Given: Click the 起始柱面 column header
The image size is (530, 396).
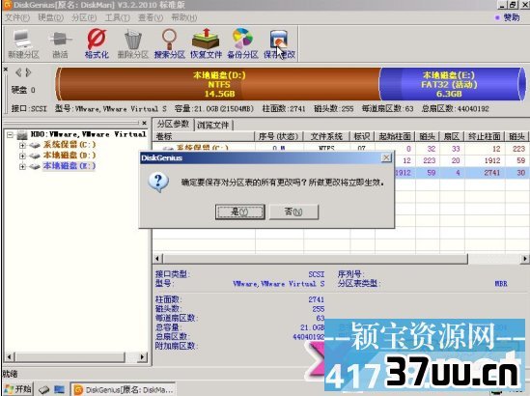Looking at the screenshot, I should pyautogui.click(x=395, y=136).
